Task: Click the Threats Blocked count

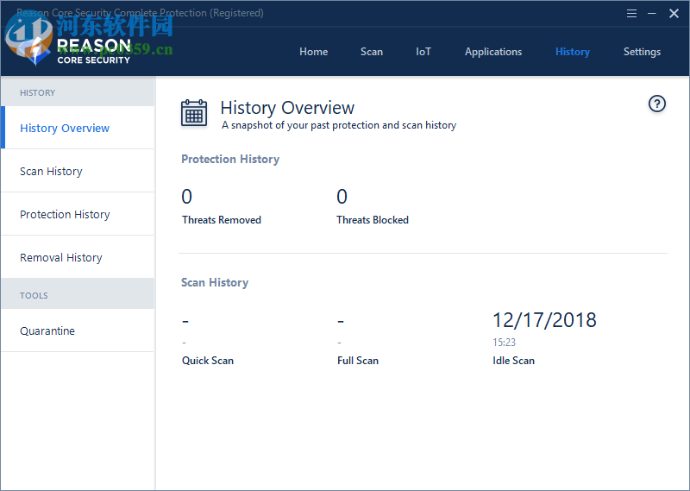Action: click(342, 197)
